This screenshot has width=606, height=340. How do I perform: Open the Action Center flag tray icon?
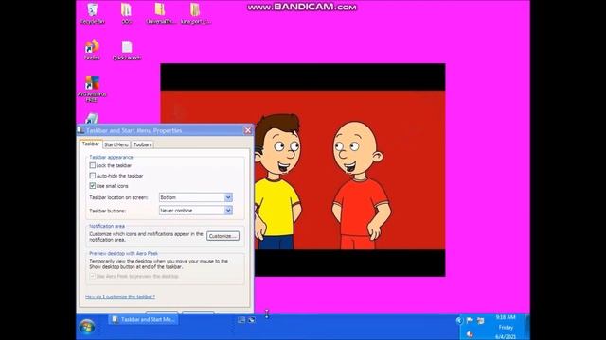[470, 320]
